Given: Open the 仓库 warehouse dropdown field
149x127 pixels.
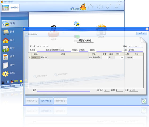Looking at the screenshot, I should [135, 50].
